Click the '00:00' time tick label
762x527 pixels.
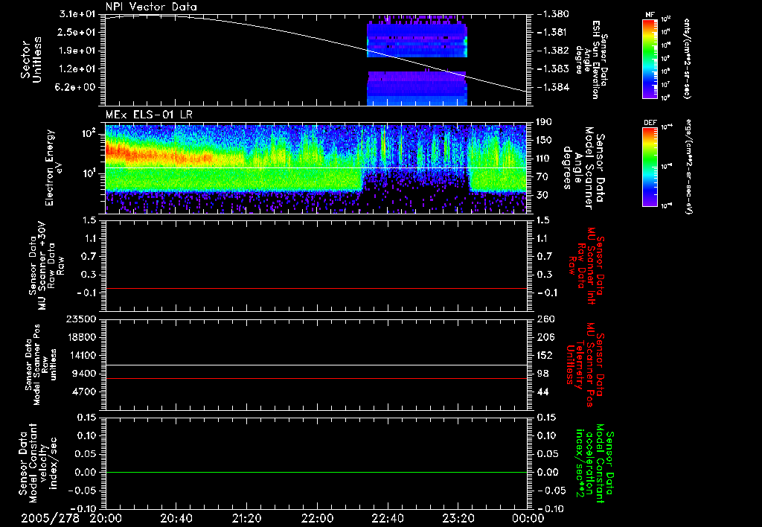click(x=528, y=518)
